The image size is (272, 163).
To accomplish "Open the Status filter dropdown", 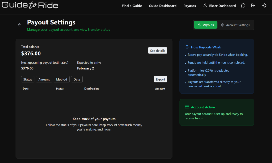I will (28, 79).
